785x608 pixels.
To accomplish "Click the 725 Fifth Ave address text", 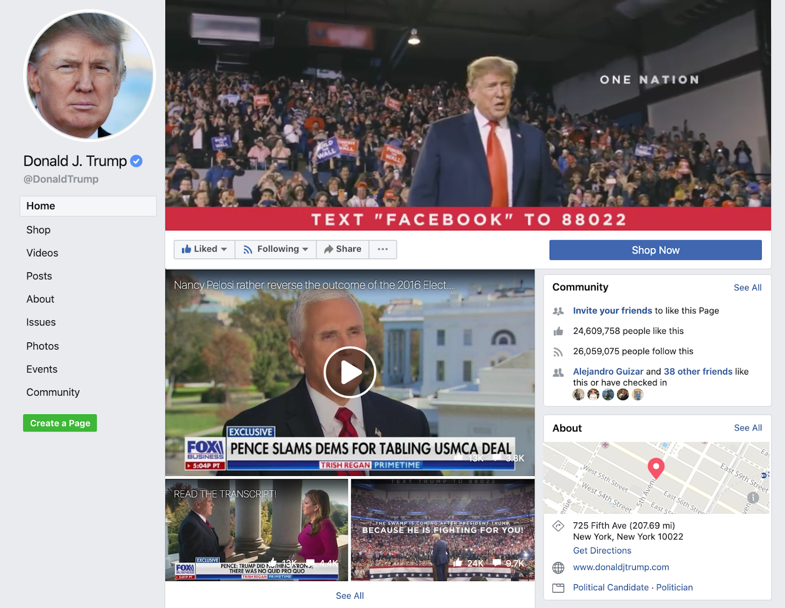I will point(628,531).
